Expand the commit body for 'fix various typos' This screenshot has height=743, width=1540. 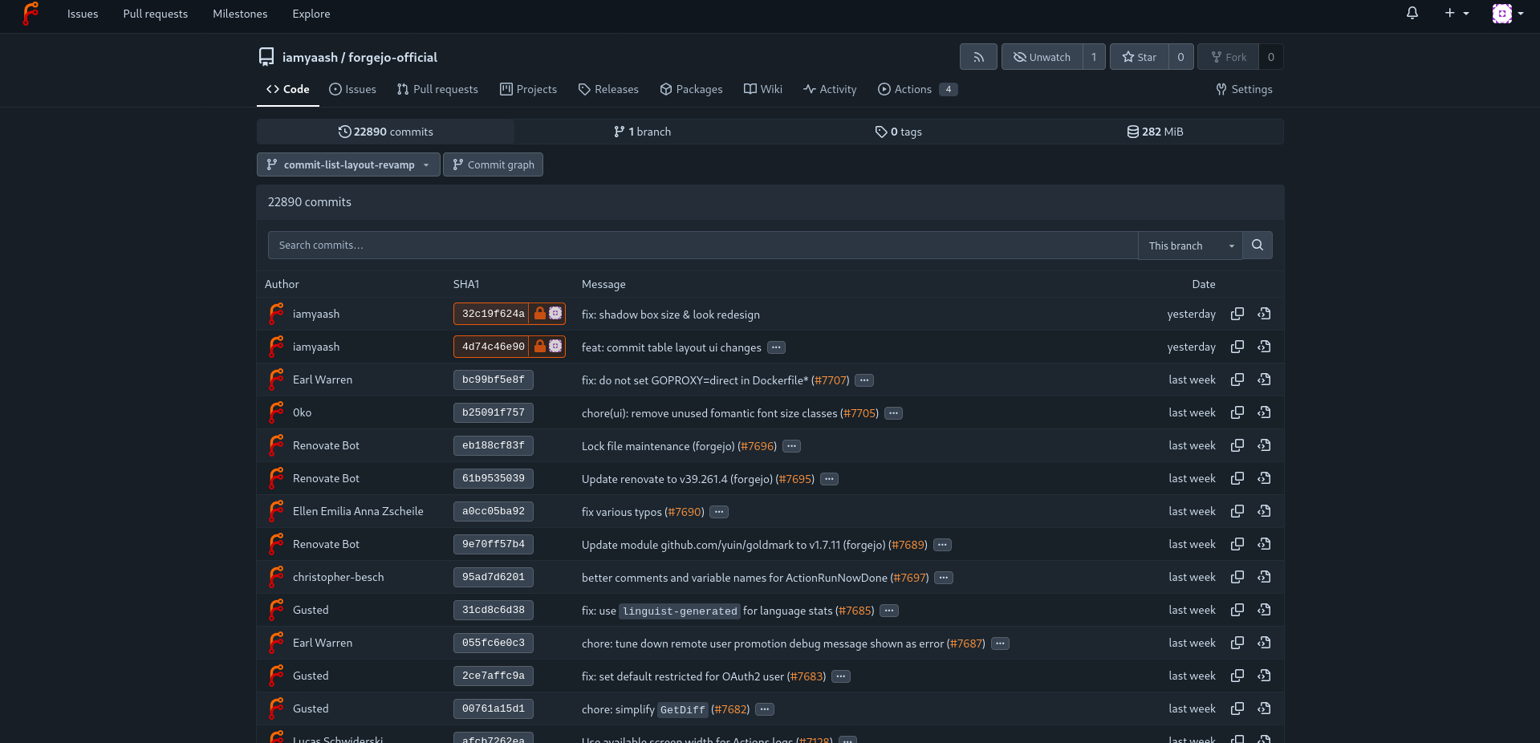tap(719, 512)
